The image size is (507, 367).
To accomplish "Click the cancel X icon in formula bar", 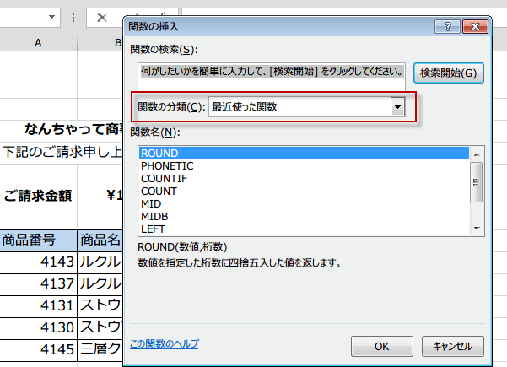I will [102, 18].
